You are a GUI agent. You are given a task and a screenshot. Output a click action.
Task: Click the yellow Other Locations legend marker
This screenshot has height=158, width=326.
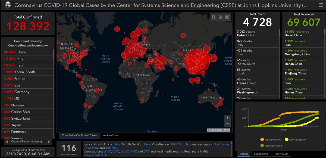pyautogui.click(x=287, y=140)
